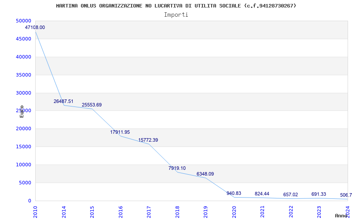Click y-axis tick 40000
Screen dimensions: 352x220
point(23,57)
